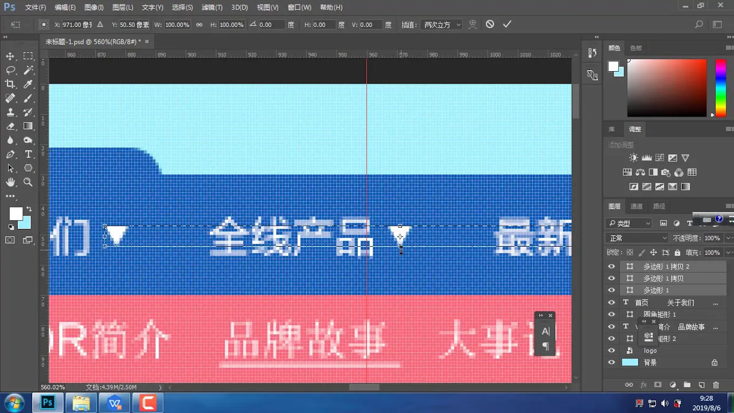The width and height of the screenshot is (734, 413).
Task: Click the X position input field
Action: click(77, 25)
